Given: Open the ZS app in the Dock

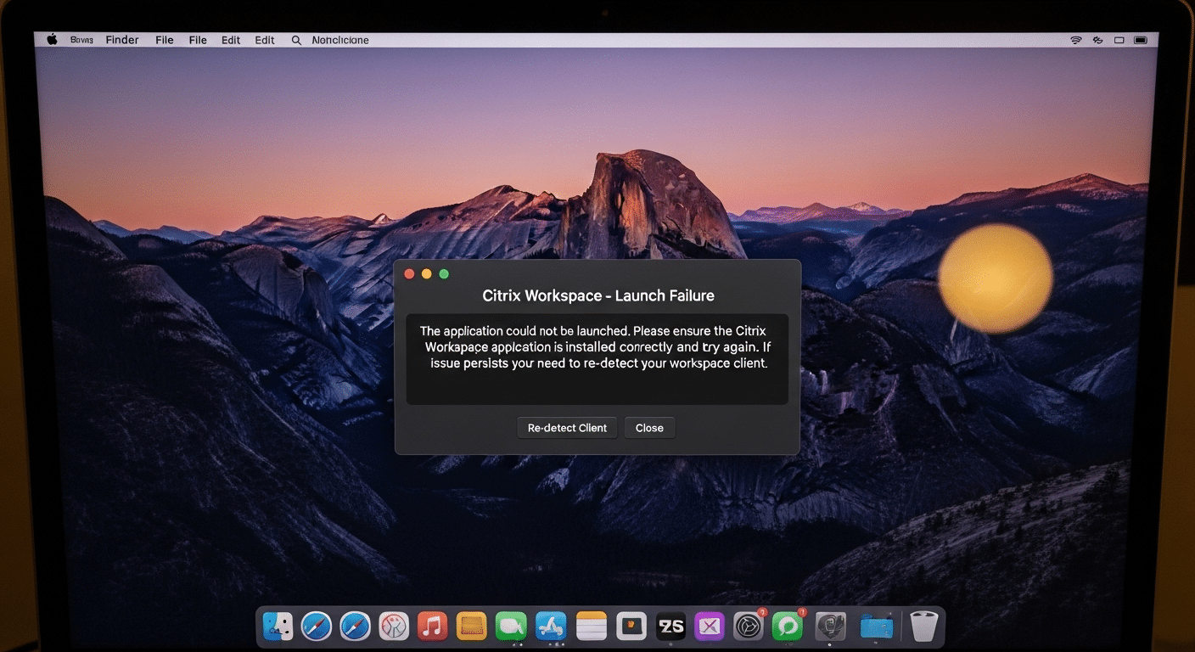Looking at the screenshot, I should 672,627.
